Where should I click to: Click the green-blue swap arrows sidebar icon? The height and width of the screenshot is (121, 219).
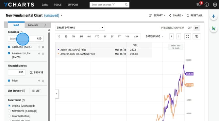point(213,29)
